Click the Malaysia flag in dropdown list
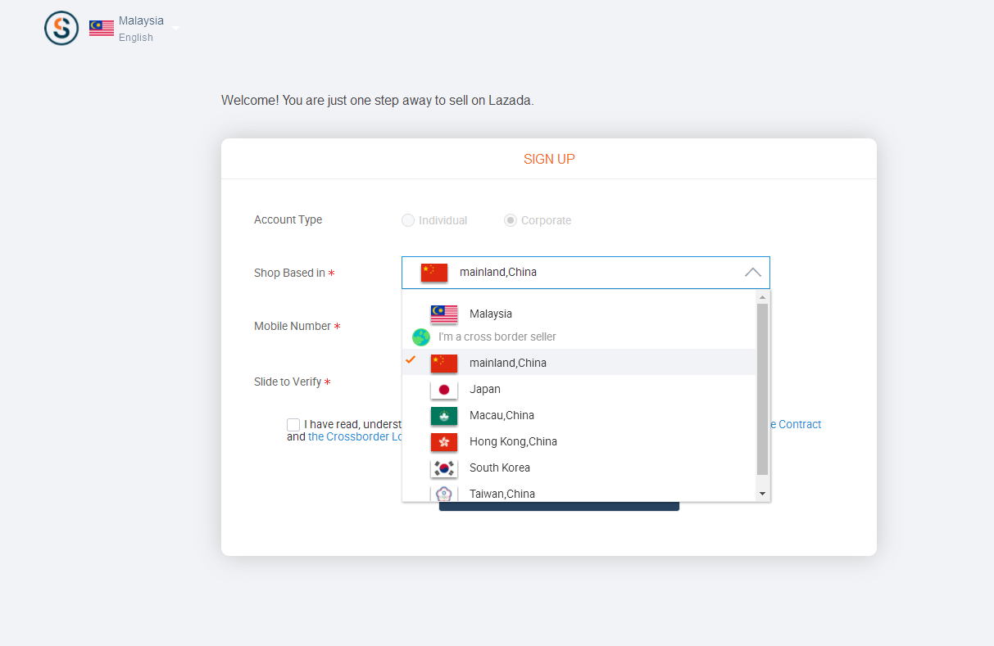 click(444, 314)
